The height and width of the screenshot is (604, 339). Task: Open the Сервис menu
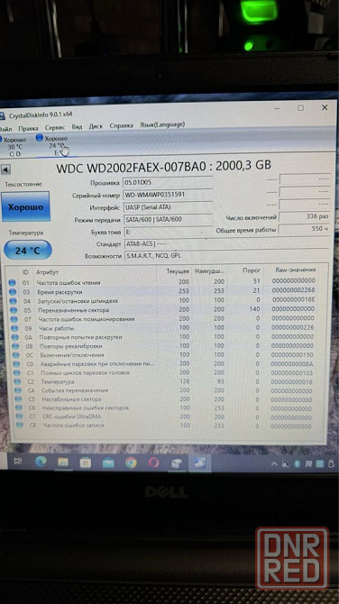coord(55,127)
